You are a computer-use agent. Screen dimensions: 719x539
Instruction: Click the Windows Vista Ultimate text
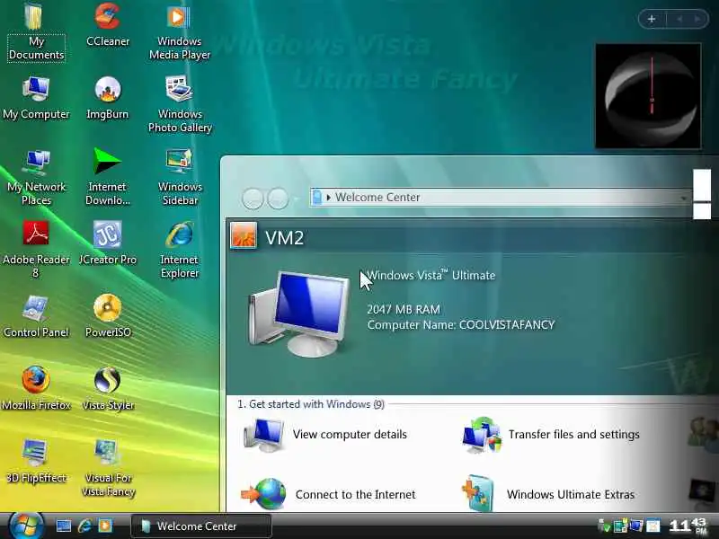(x=431, y=275)
